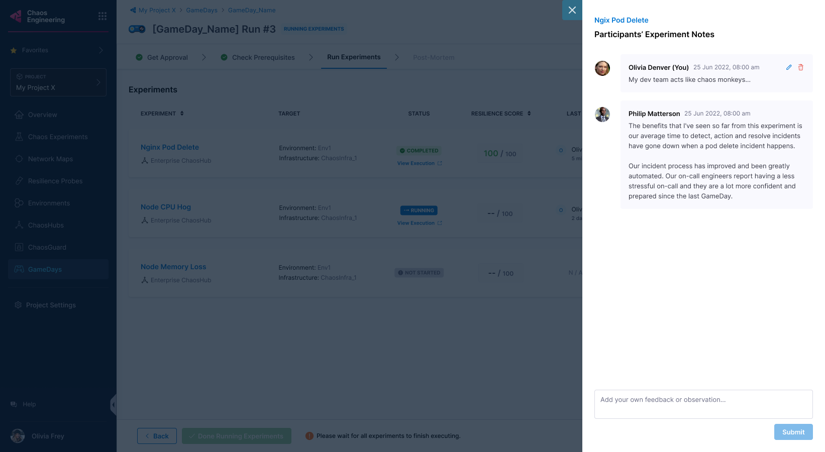The image size is (825, 452).
Task: Click the Overview home icon in sidebar
Action: point(19,115)
